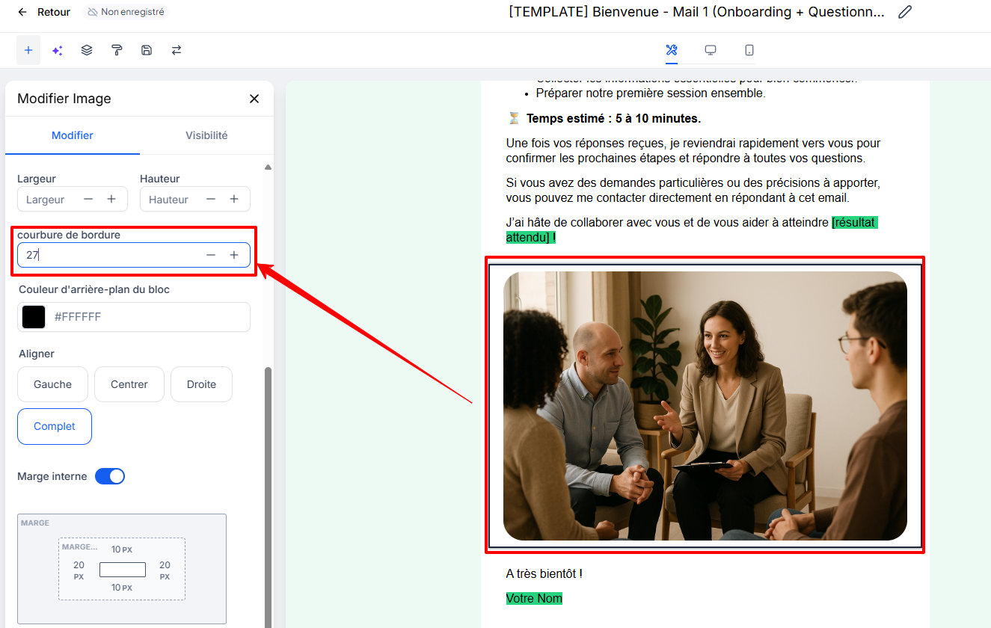Increase Largeur with plus button

[x=111, y=199]
